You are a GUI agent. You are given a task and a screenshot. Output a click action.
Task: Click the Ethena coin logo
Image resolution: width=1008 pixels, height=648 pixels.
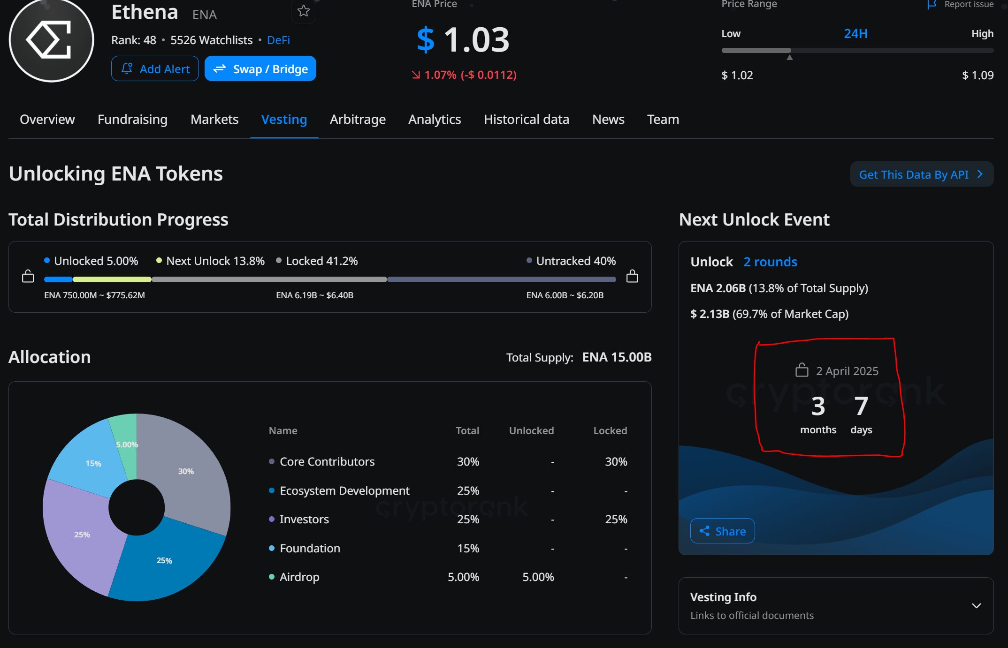point(51,40)
